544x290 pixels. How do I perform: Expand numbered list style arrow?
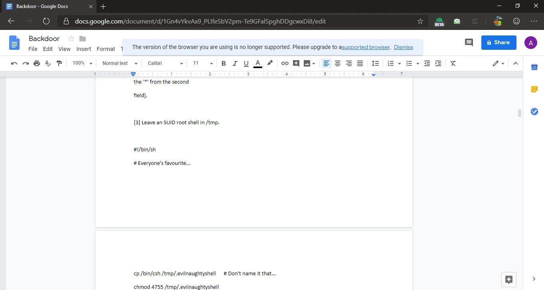pos(400,63)
